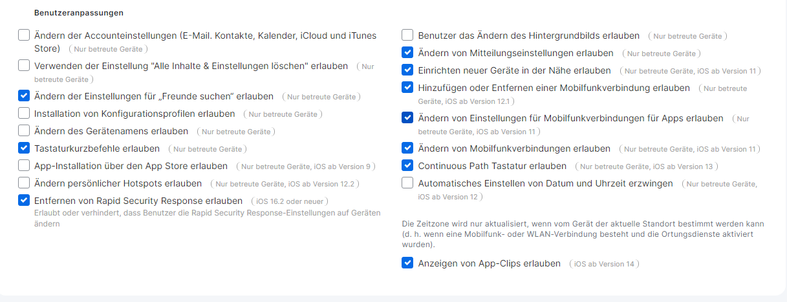Check 'Ändern des Gerätenamens erlauben'
This screenshot has width=787, height=302.
[x=24, y=131]
